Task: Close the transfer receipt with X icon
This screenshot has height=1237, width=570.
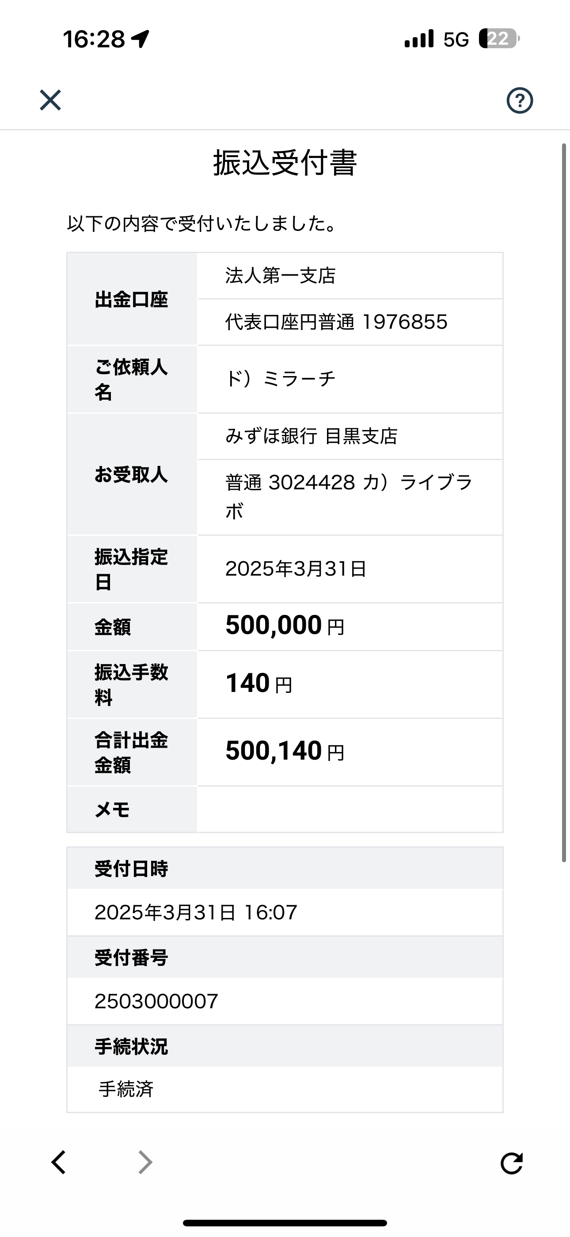Action: (x=50, y=100)
